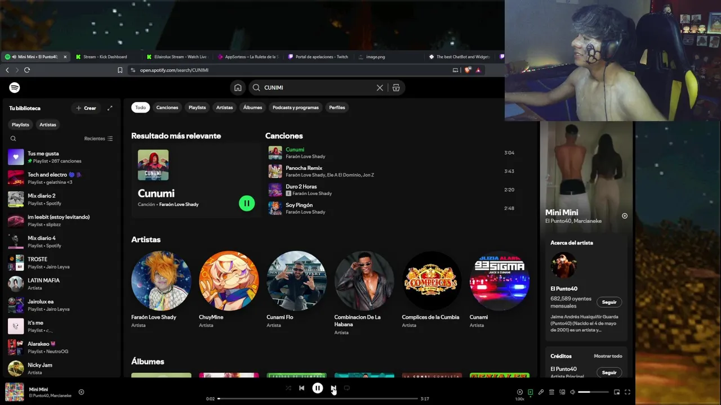Add Mini Mini to playlist from side panel
Image resolution: width=721 pixels, height=405 pixels.
pos(624,216)
